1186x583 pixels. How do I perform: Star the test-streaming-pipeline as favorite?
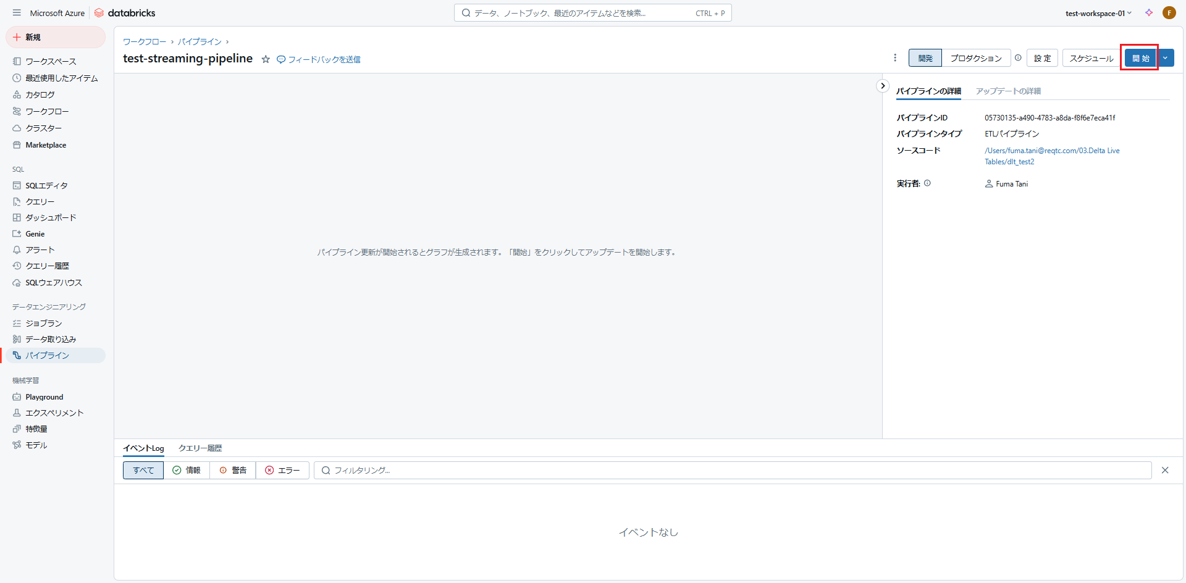[266, 59]
